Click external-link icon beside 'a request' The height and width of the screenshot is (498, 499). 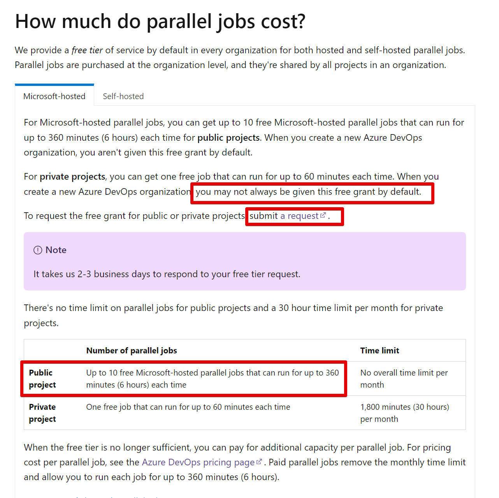coord(323,215)
